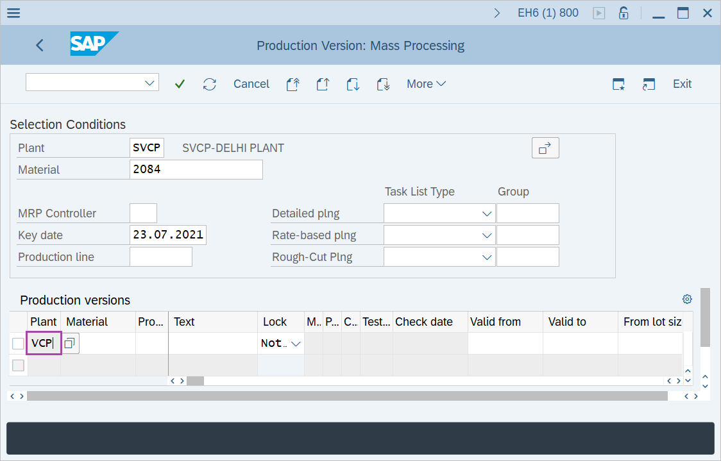721x461 pixels.
Task: Open the More menu
Action: pos(426,84)
